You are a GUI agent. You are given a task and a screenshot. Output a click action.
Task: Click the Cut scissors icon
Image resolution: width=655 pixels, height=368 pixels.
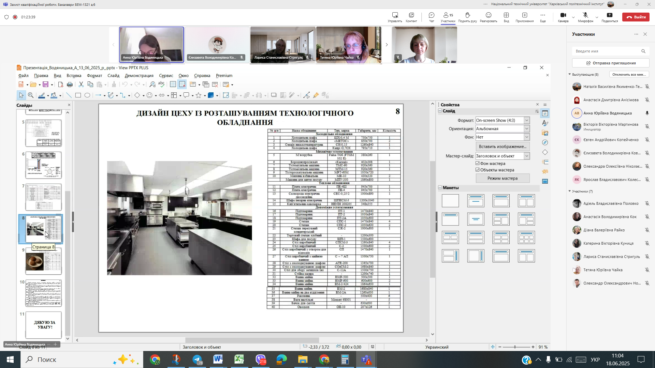click(81, 85)
